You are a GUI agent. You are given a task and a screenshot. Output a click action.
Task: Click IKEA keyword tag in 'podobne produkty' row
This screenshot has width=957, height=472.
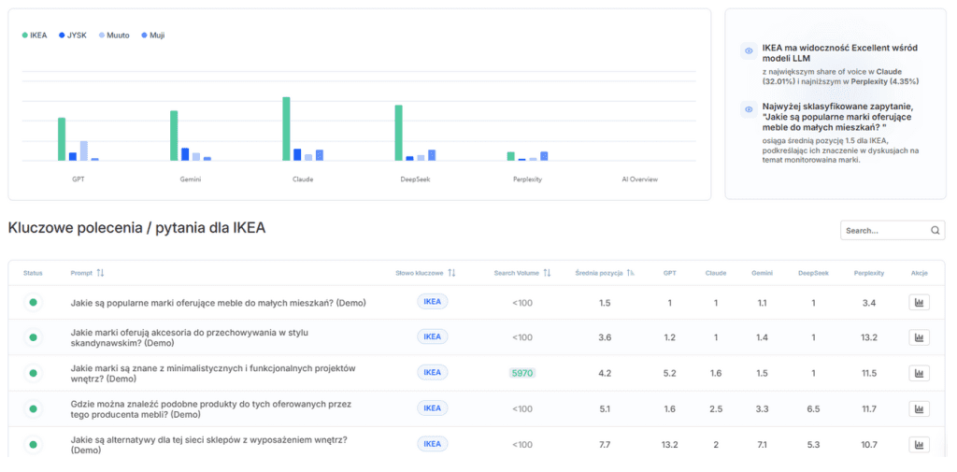(x=432, y=408)
